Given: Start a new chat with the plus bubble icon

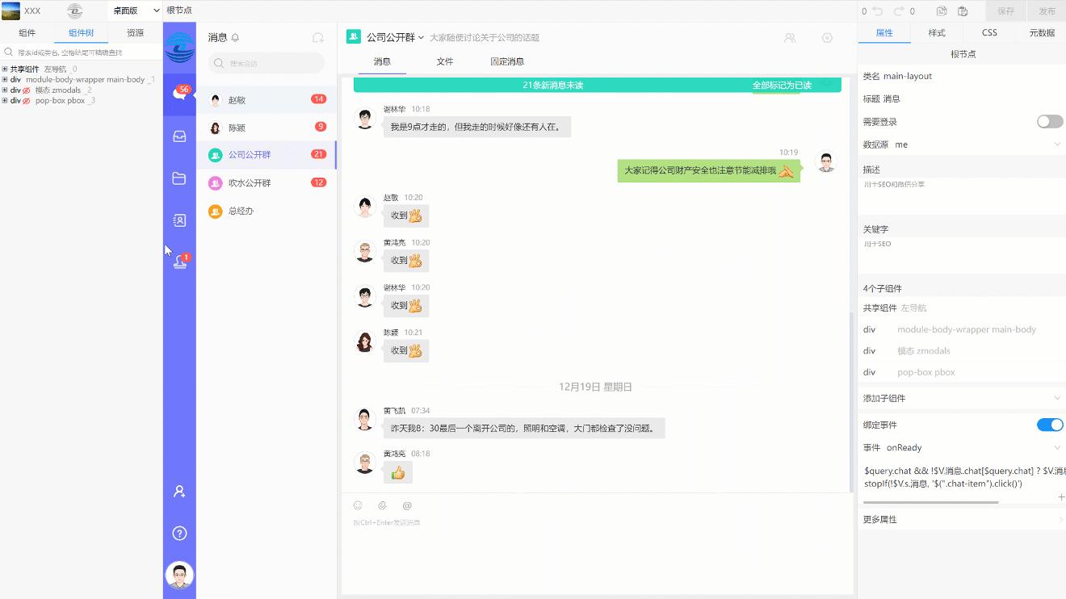Looking at the screenshot, I should click(x=318, y=38).
